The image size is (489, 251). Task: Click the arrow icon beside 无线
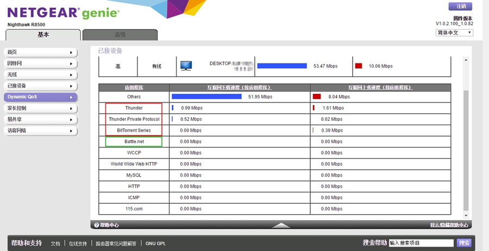pos(71,74)
